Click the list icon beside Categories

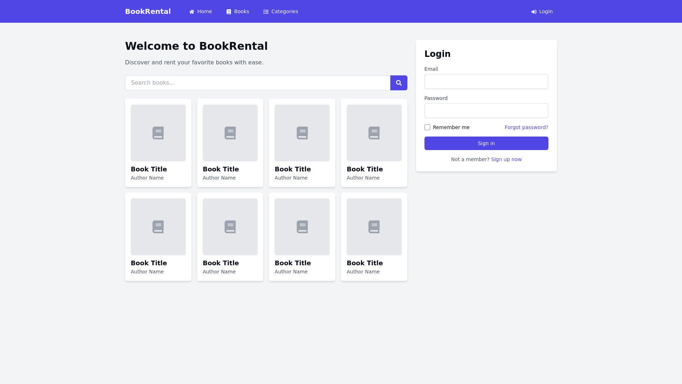(266, 12)
